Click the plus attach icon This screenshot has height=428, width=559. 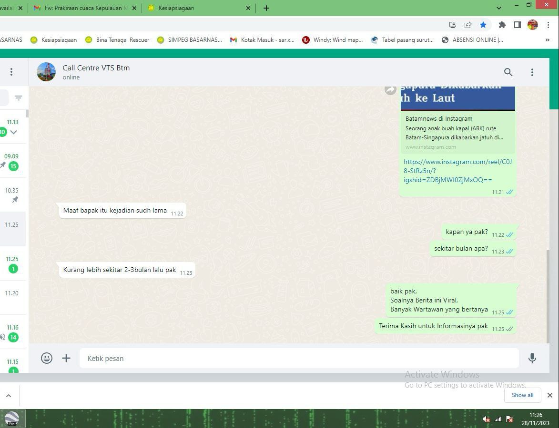coord(66,358)
